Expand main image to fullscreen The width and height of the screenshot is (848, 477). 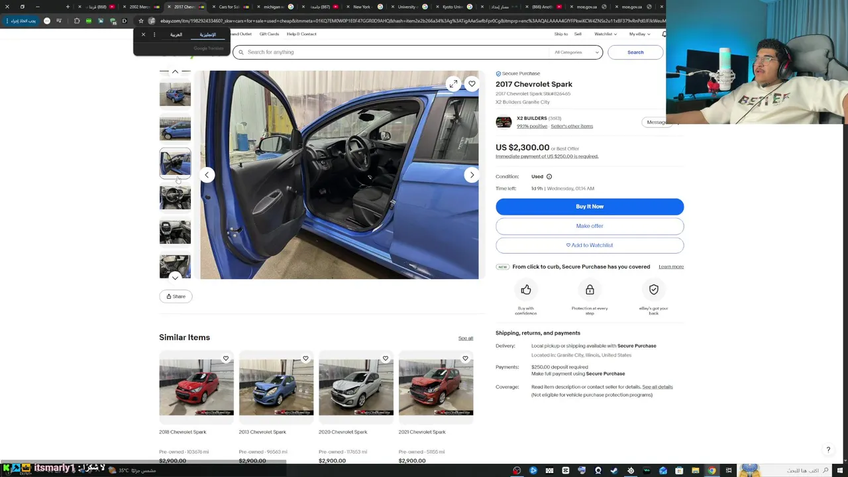[x=453, y=84]
